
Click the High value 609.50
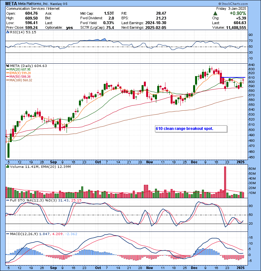pyautogui.click(x=31, y=18)
